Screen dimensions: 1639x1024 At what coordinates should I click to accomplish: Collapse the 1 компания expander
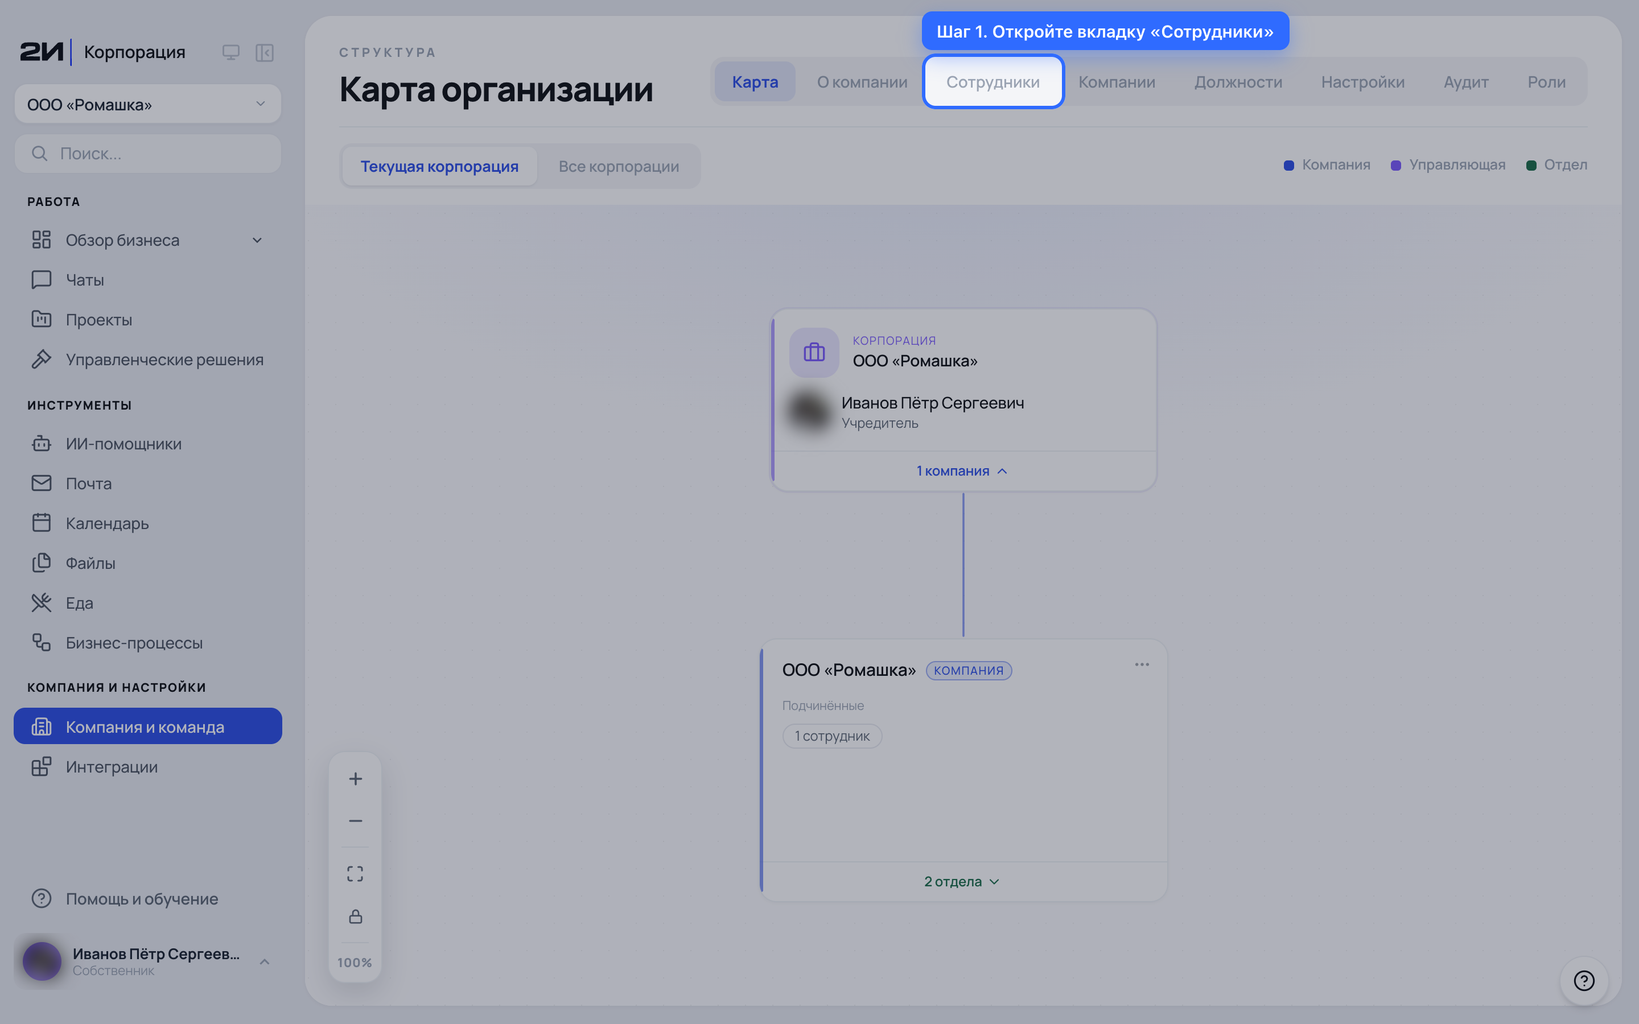pyautogui.click(x=962, y=470)
